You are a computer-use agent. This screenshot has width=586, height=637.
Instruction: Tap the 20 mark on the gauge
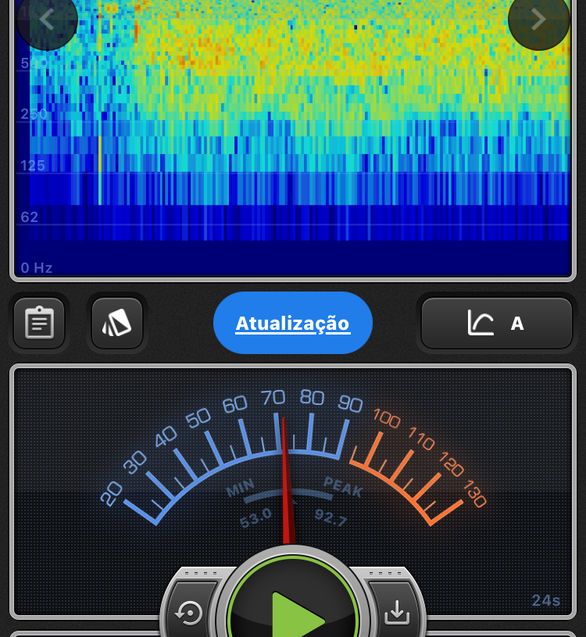[112, 493]
